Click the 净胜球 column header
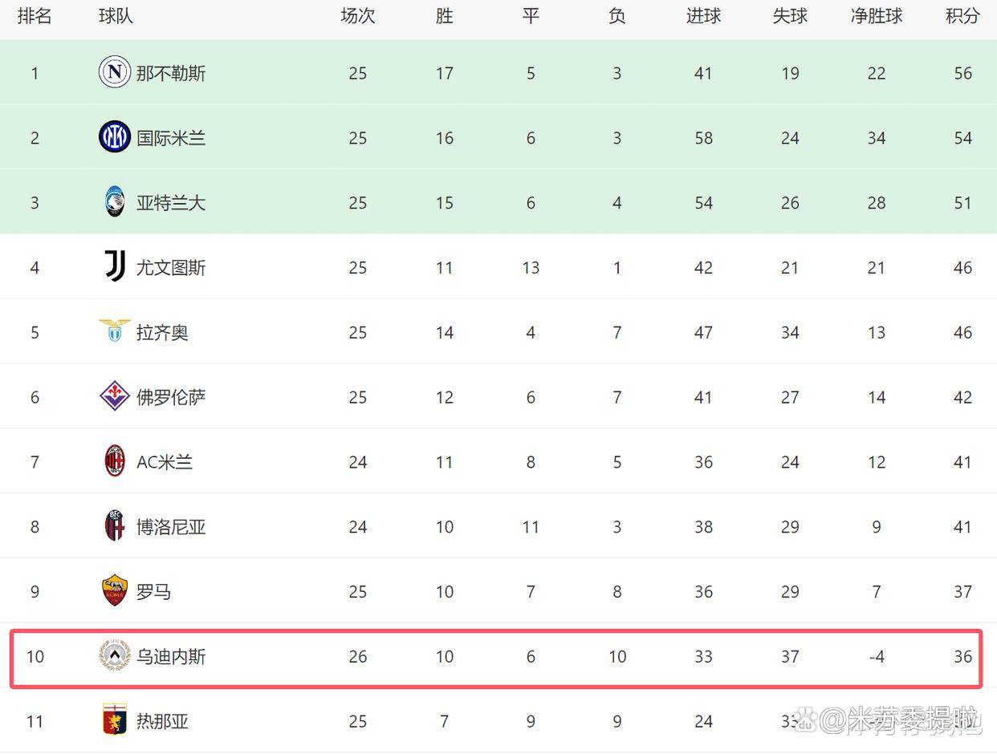 [877, 16]
